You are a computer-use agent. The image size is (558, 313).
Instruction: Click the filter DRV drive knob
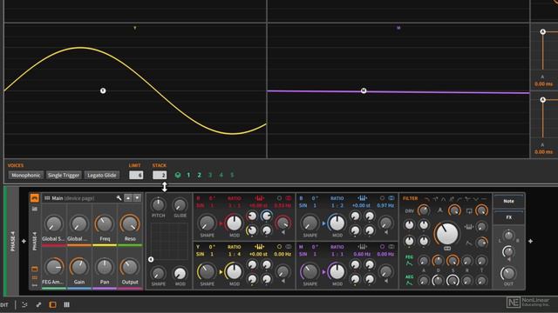[424, 210]
